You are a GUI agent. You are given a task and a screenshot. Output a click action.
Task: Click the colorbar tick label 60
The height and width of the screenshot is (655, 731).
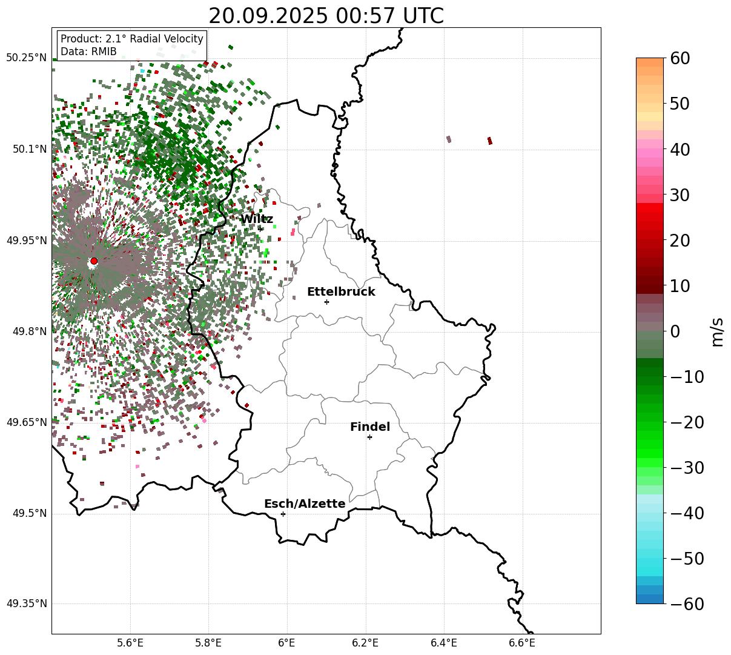[681, 58]
